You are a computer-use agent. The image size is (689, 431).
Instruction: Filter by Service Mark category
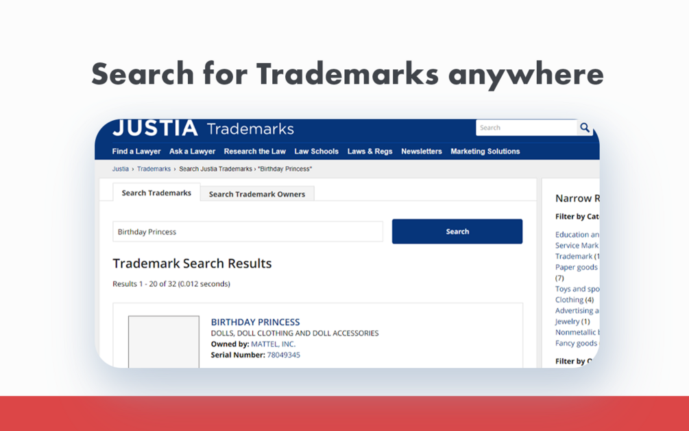577,246
